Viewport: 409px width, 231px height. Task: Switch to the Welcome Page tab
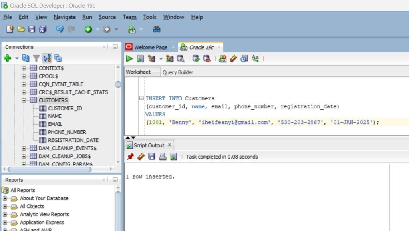[x=151, y=47]
